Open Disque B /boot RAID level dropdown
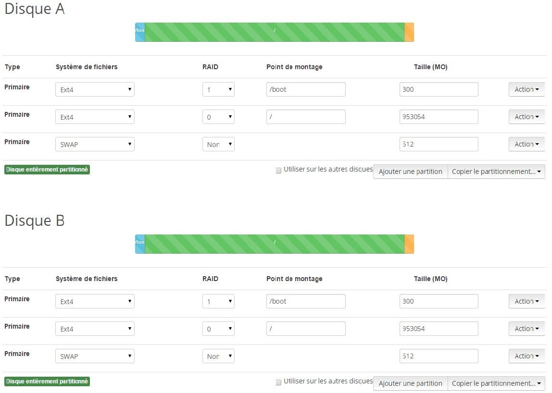 (218, 301)
